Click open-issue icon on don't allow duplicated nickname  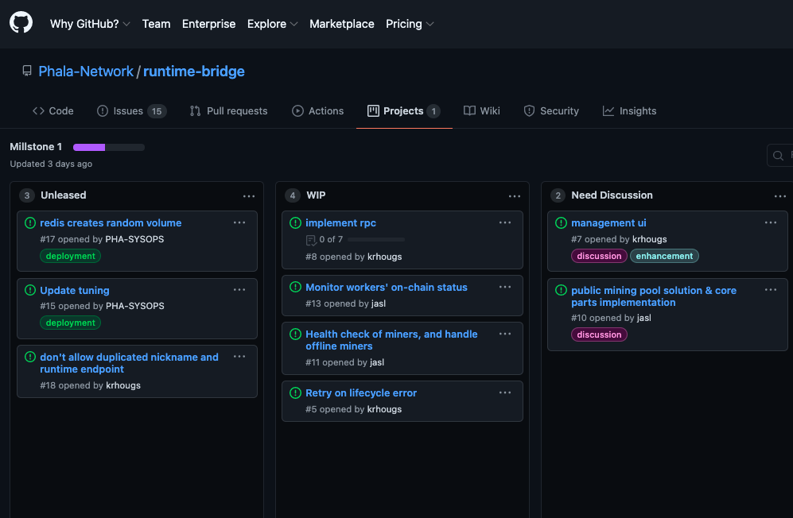[30, 357]
